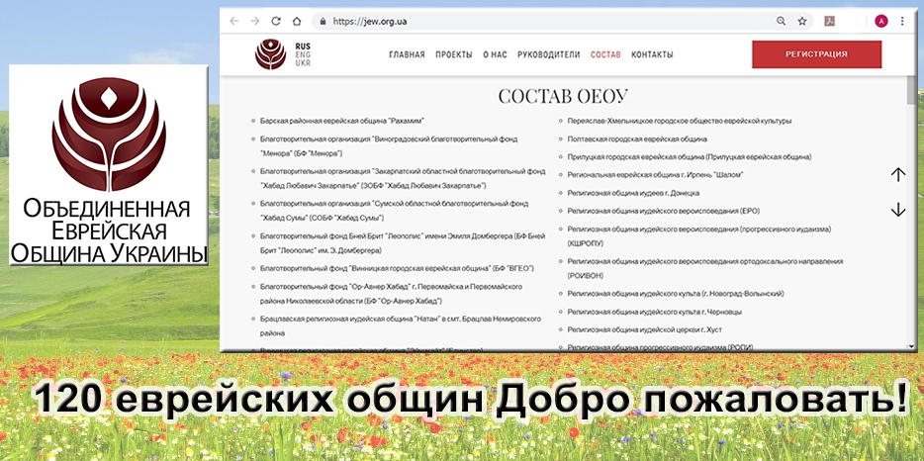This screenshot has width=924, height=461.
Task: Click the browser forward arrow
Action: tap(254, 21)
